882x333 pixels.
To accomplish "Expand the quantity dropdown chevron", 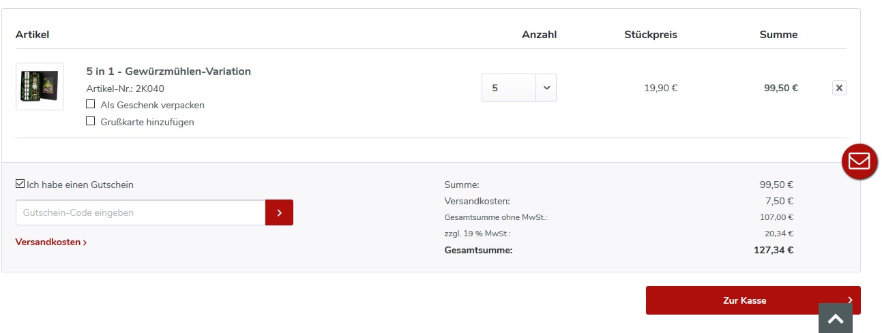I will pos(546,88).
